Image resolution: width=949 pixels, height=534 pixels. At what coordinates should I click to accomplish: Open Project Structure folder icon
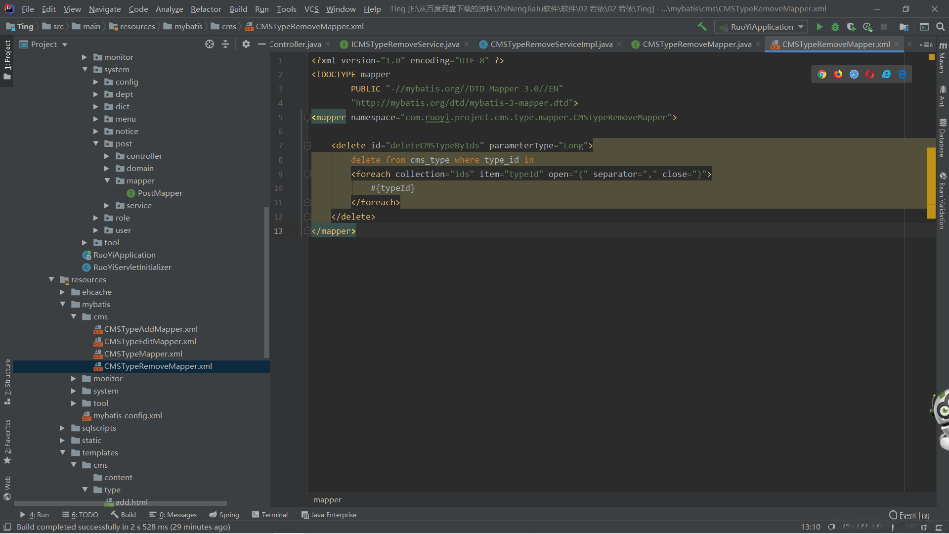coord(904,27)
